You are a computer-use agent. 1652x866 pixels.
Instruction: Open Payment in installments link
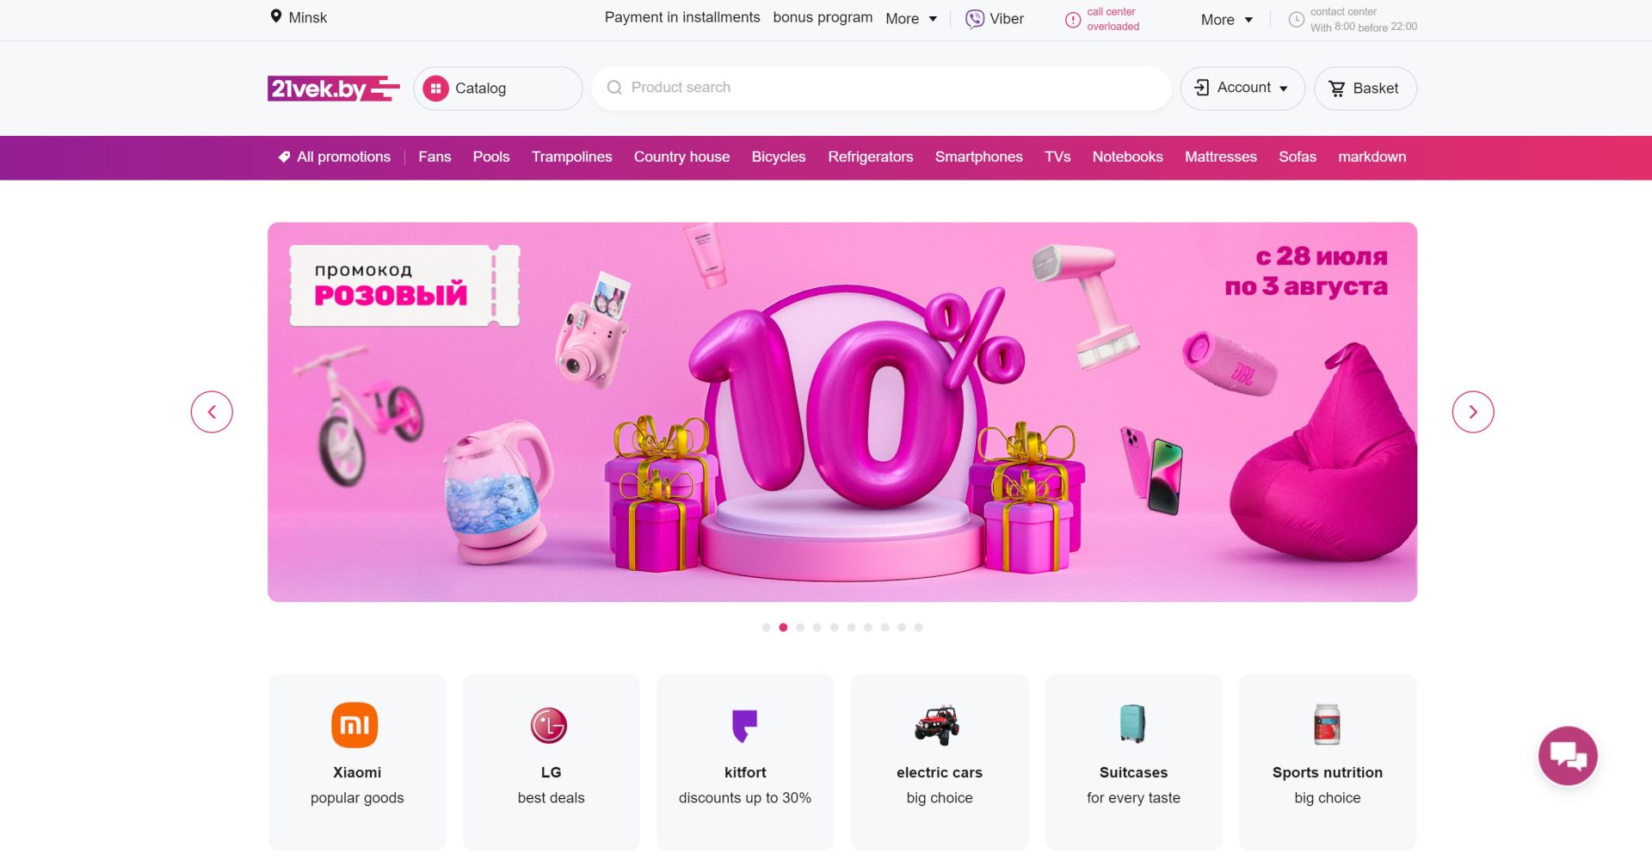682,17
